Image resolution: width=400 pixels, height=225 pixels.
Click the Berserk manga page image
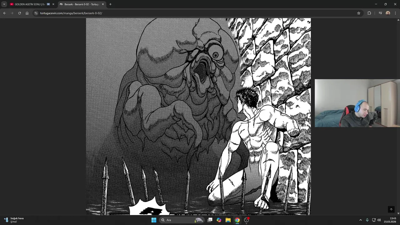[x=198, y=116]
